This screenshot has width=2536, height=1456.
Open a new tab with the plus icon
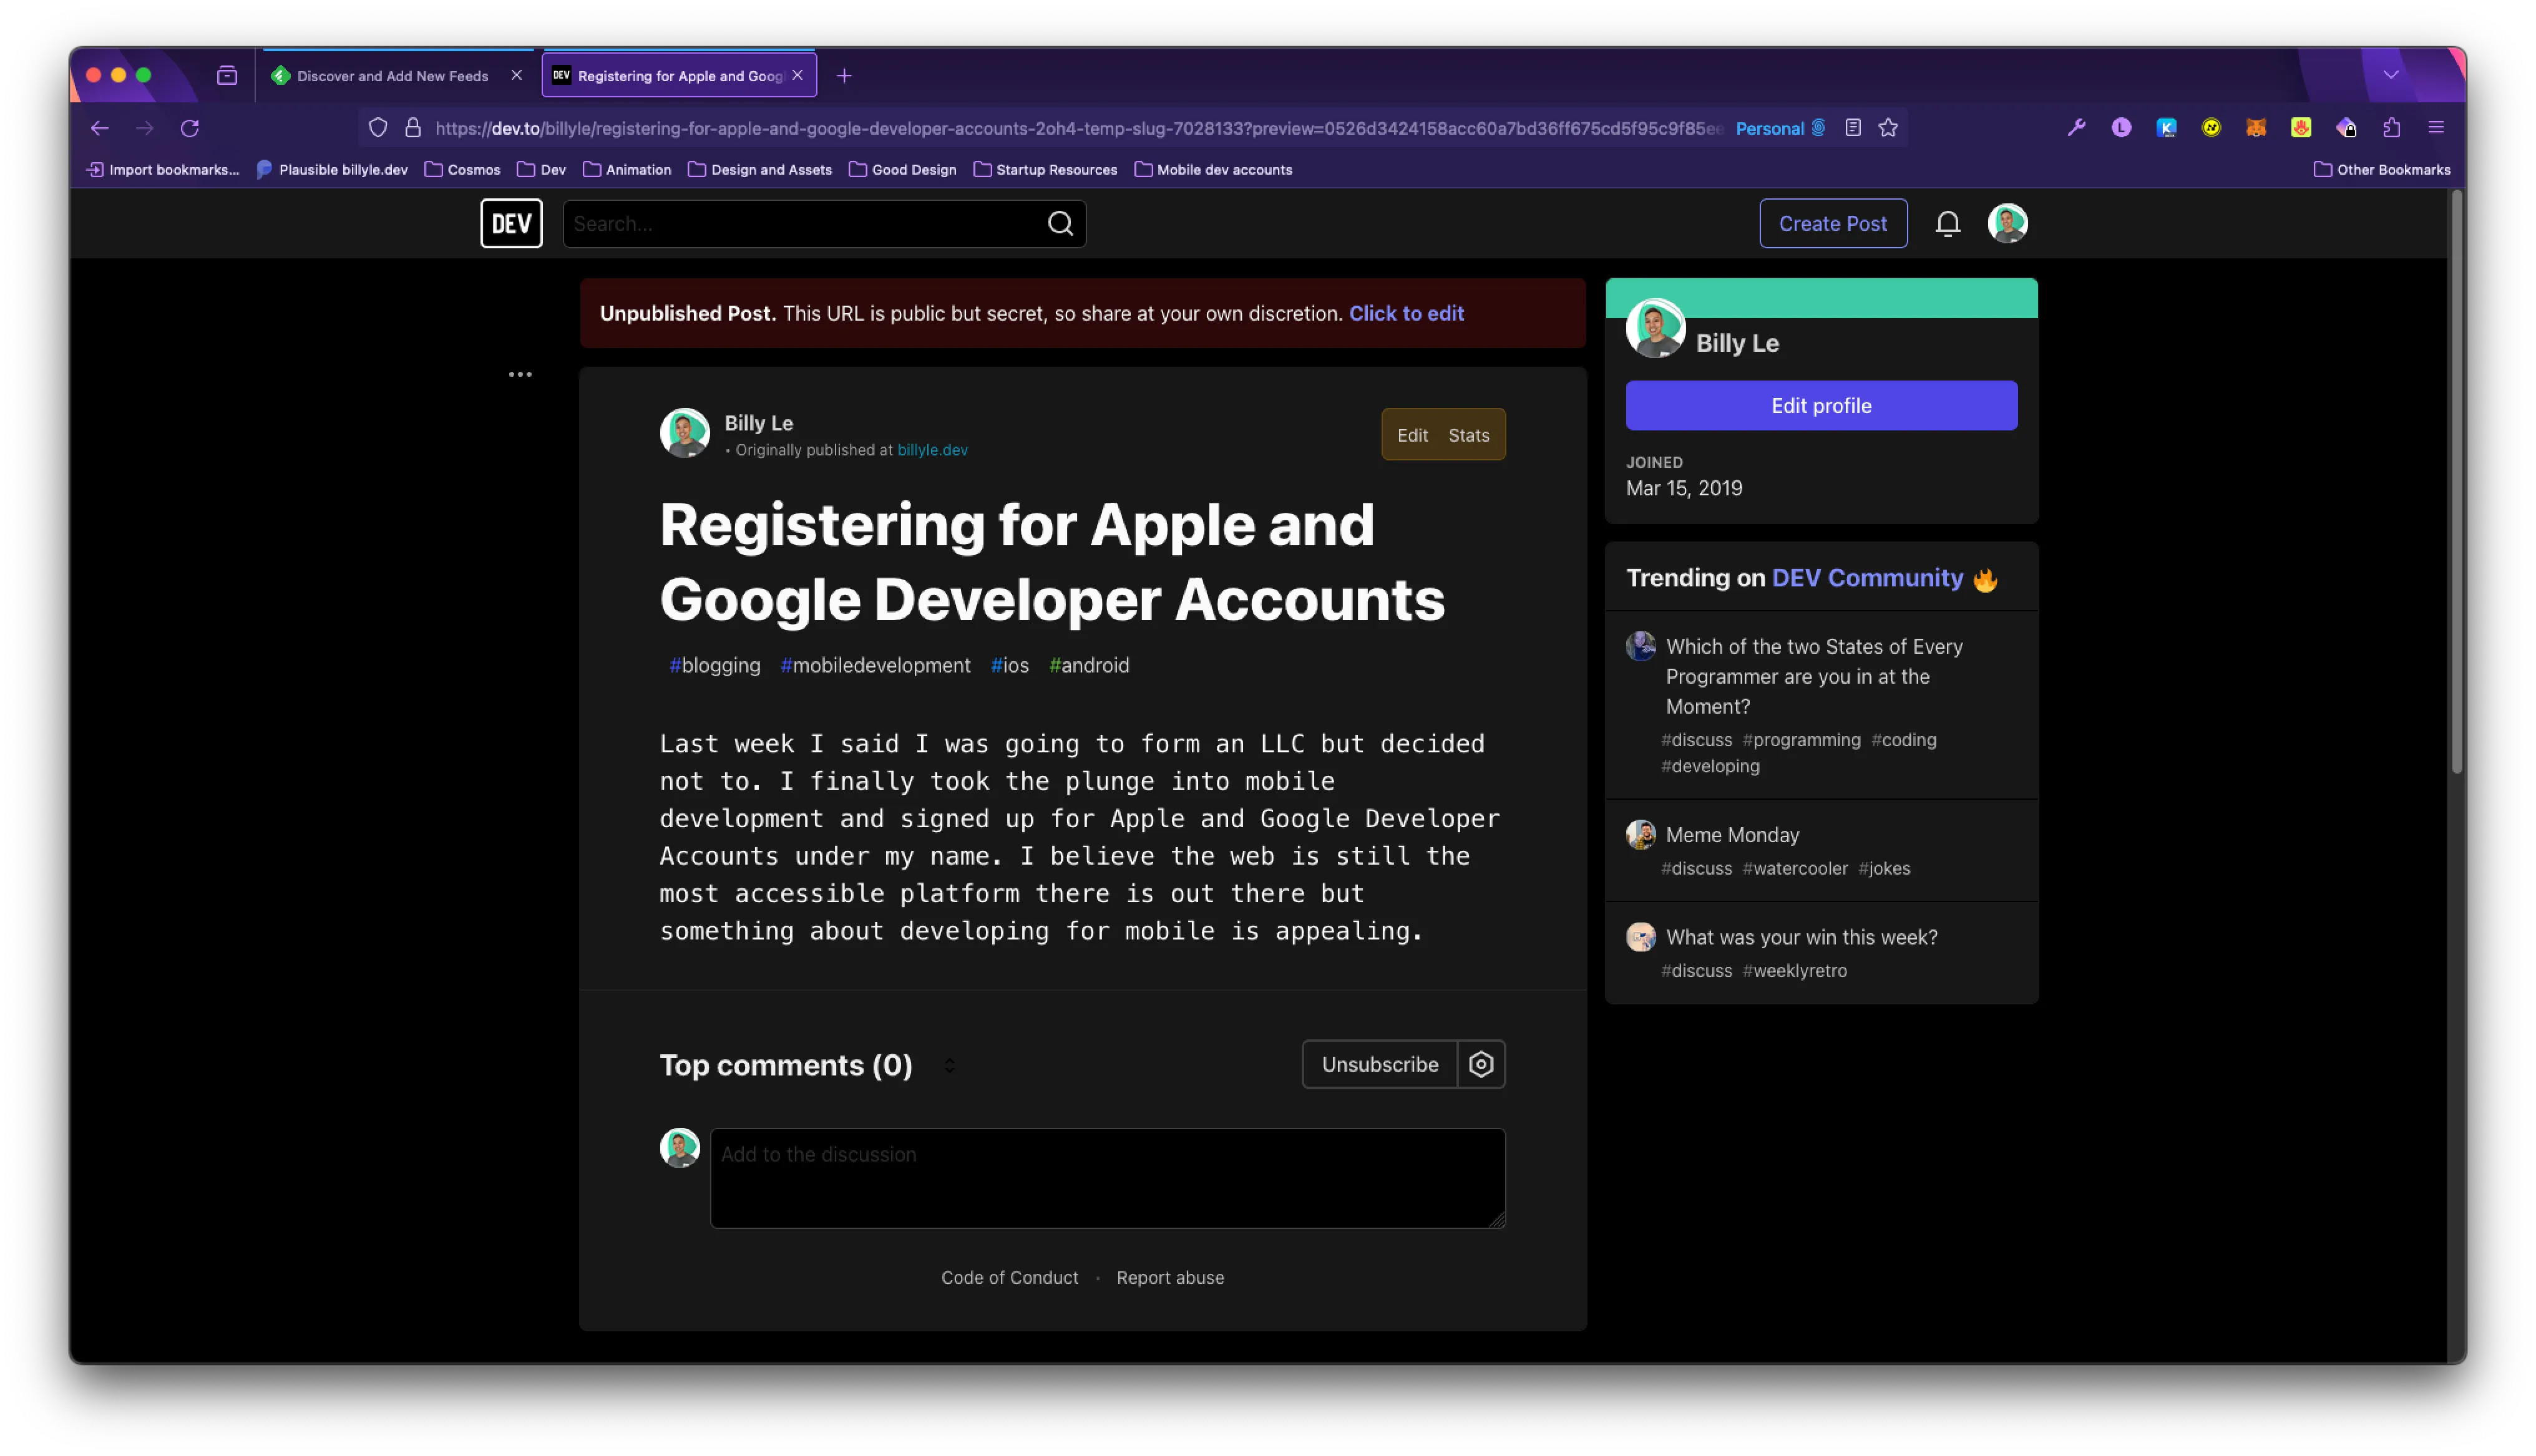click(844, 76)
